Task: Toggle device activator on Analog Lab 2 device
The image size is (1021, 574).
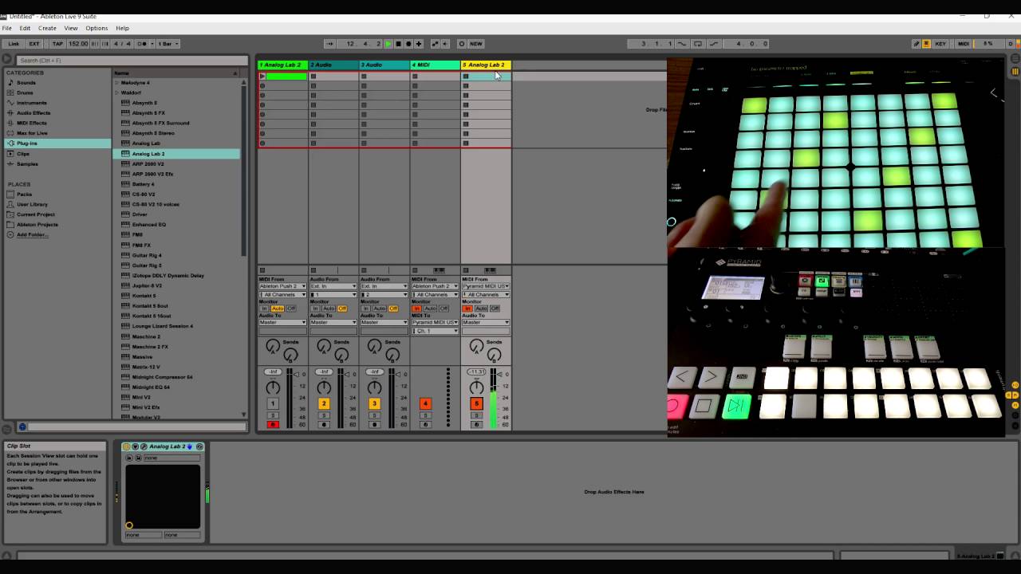Action: [127, 446]
